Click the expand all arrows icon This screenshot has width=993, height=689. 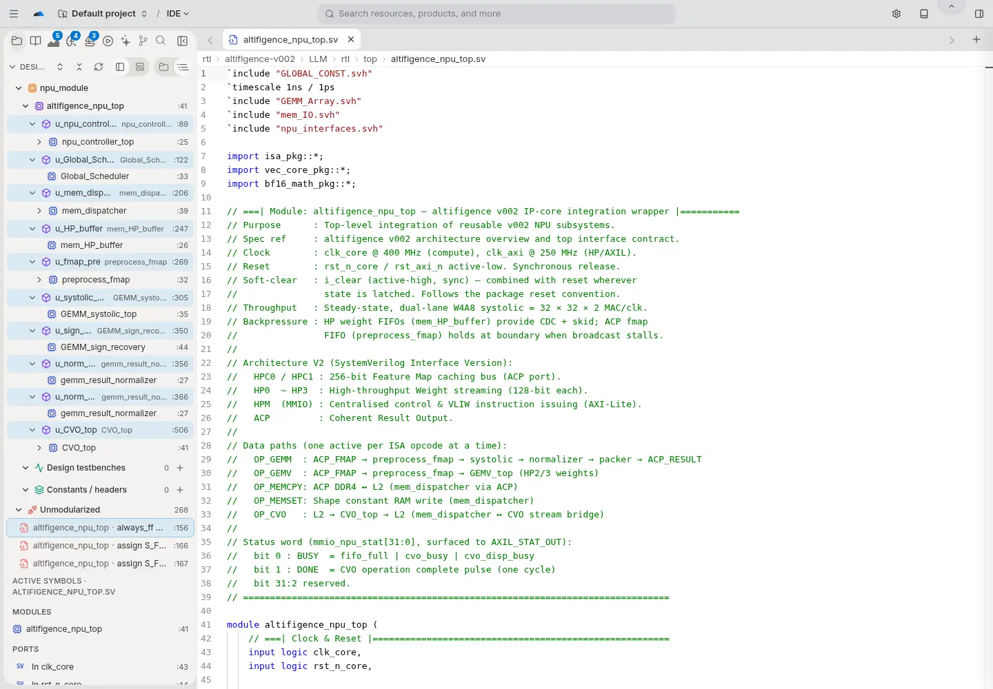pyautogui.click(x=60, y=67)
